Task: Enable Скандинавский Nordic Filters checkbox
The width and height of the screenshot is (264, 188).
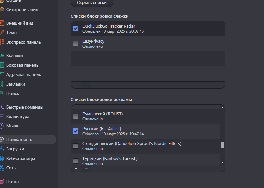Action: coord(76,146)
